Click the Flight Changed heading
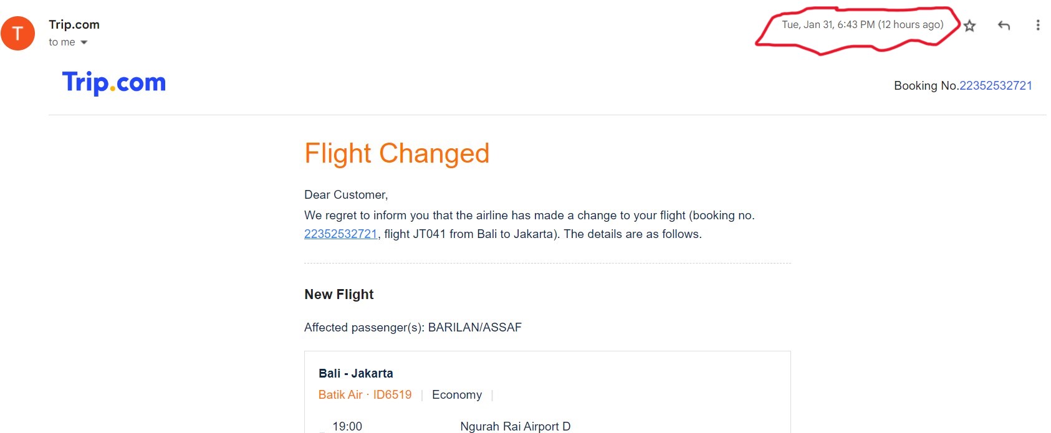Screen dimensions: 1051x433 point(396,153)
